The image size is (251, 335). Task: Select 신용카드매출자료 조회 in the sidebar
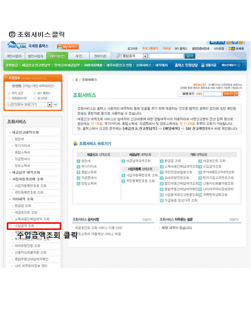click(30, 252)
